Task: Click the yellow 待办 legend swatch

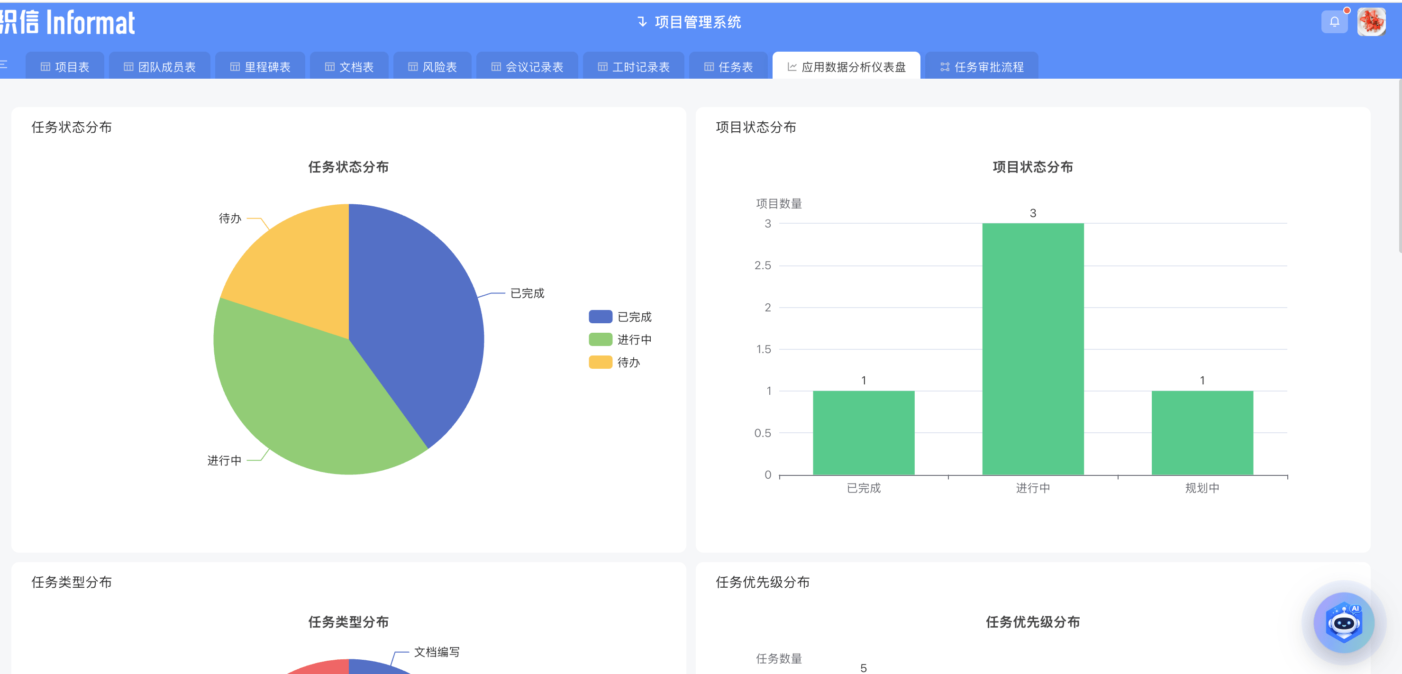Action: point(601,363)
